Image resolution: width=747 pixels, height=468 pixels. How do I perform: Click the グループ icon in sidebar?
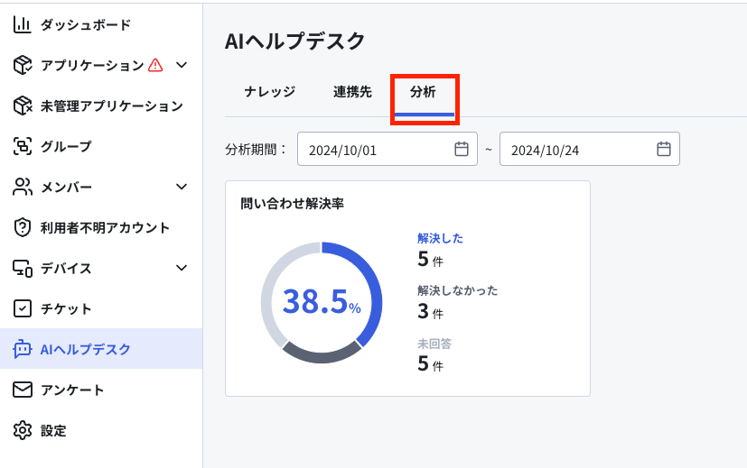pos(22,146)
